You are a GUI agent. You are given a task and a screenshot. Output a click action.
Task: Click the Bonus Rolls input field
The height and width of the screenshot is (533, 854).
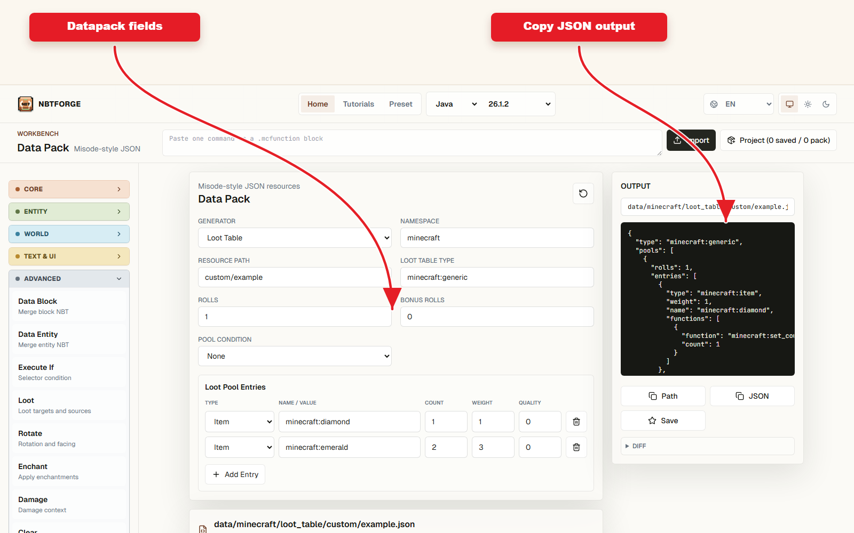(497, 317)
